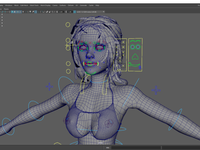The width and height of the screenshot is (200, 150).
Task: Click the MEL script type label
Action: 107,147
